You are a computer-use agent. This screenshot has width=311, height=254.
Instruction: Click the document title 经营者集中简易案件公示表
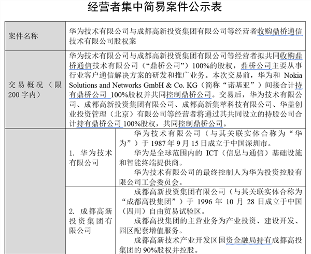pos(155,9)
